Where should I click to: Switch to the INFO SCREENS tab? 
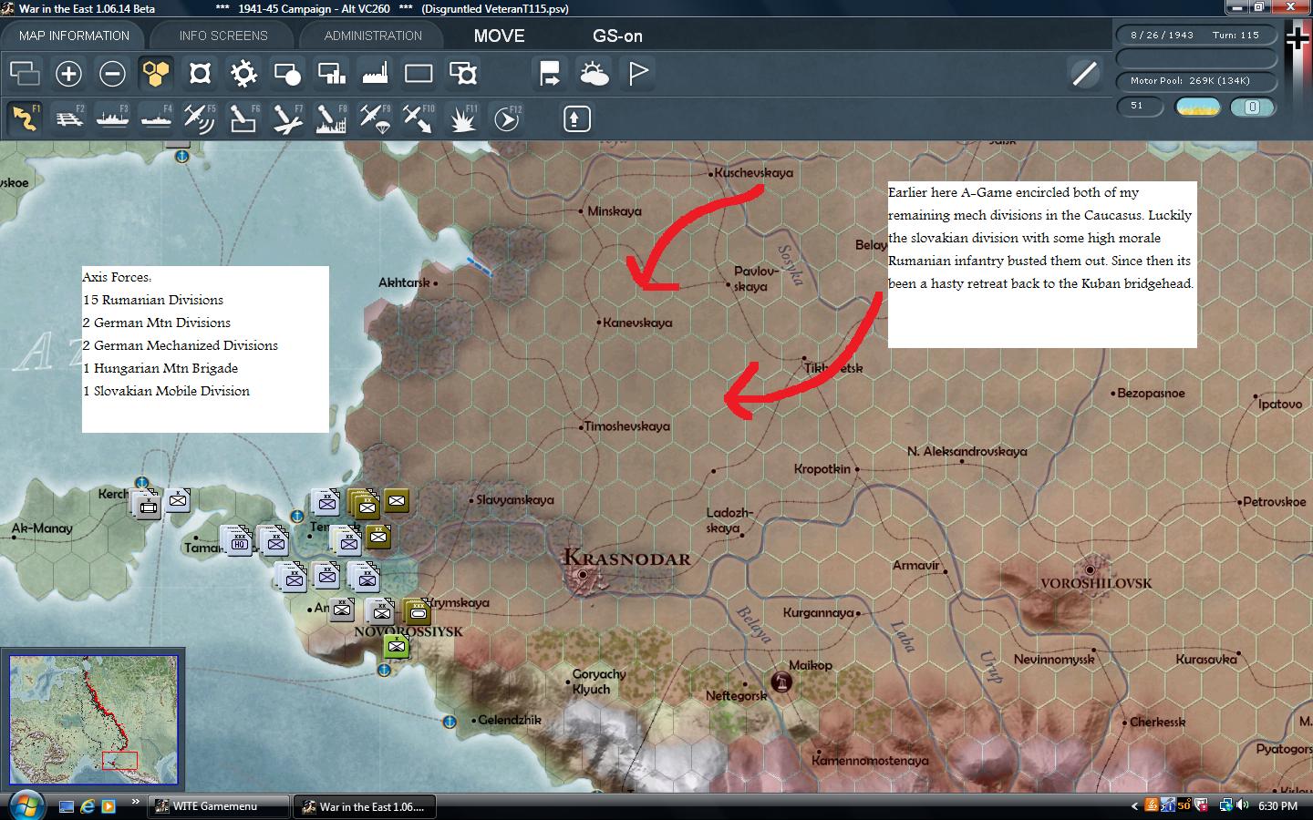(x=223, y=36)
